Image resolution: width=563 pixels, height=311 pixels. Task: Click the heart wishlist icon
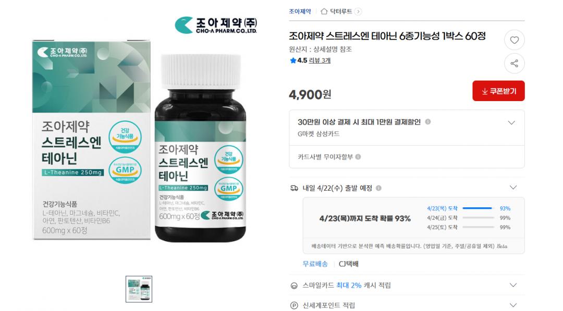pyautogui.click(x=514, y=40)
